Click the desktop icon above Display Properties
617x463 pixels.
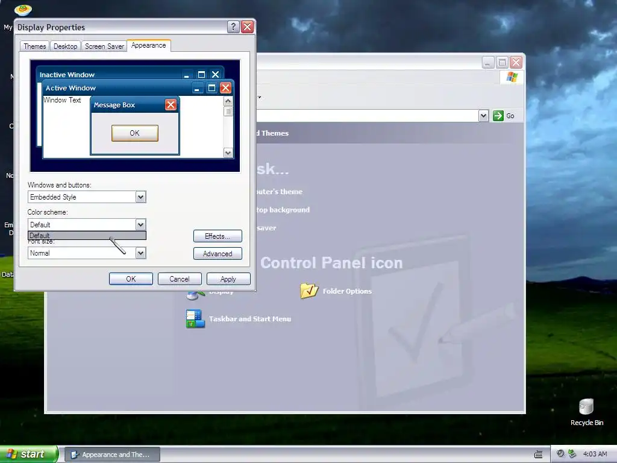23,10
